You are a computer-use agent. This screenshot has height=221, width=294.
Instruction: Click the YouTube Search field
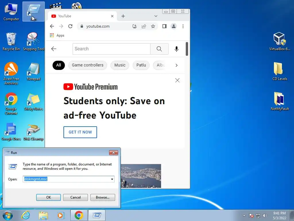point(111,49)
